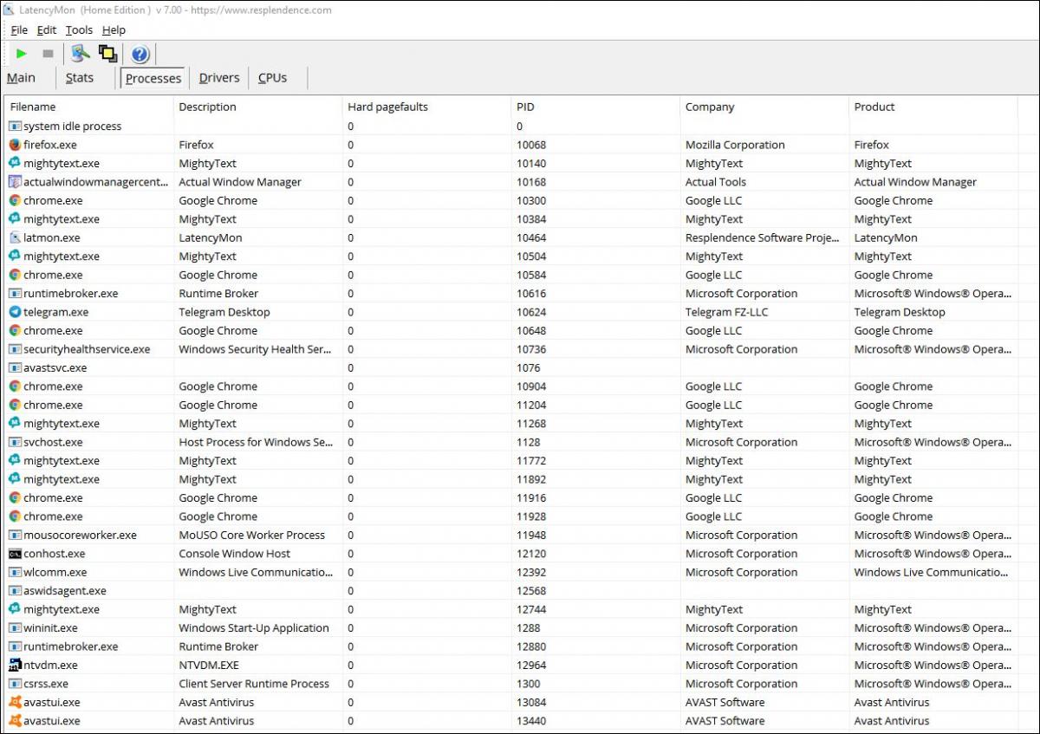This screenshot has width=1040, height=734.
Task: Click the console icon beside conhost.exe
Action: point(15,554)
